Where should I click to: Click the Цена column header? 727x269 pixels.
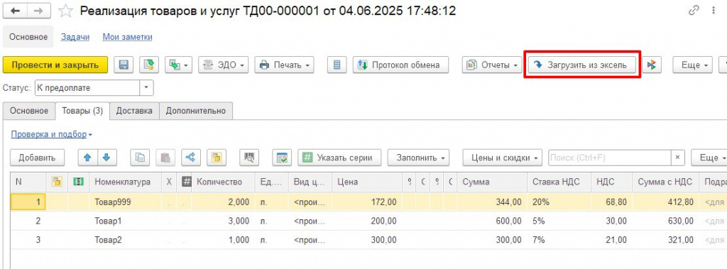point(367,182)
